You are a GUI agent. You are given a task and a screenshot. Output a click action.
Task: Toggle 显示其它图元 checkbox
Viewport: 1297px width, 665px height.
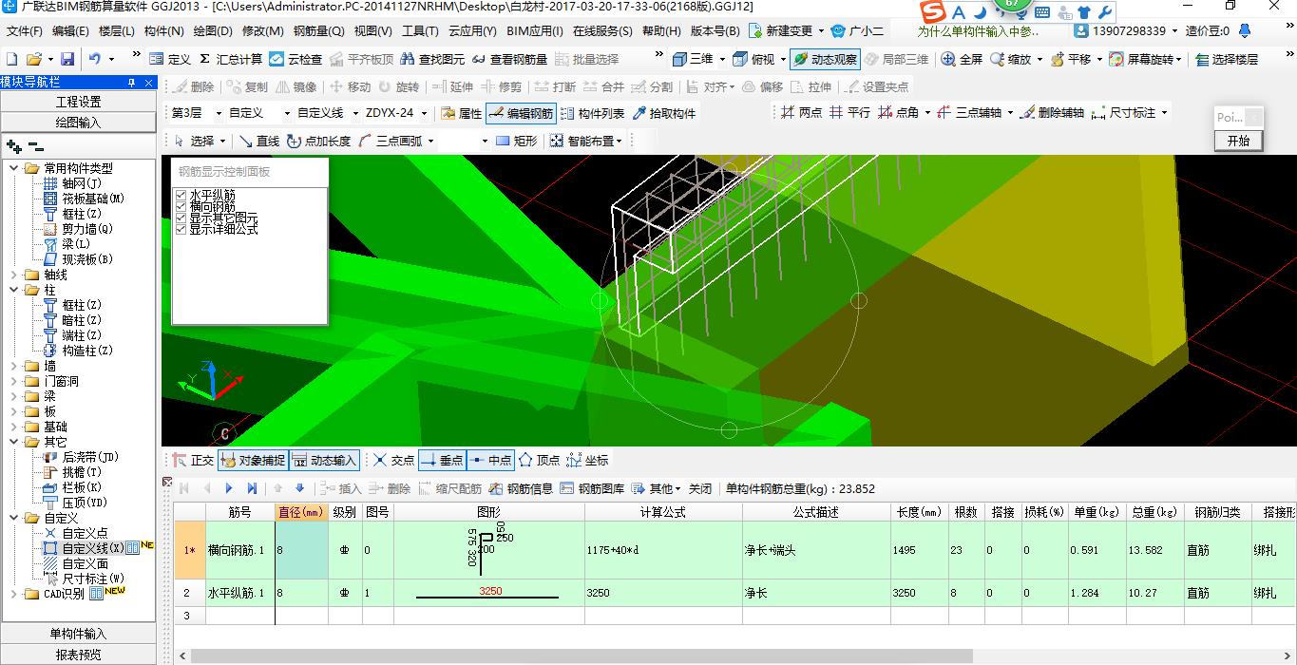pos(181,218)
